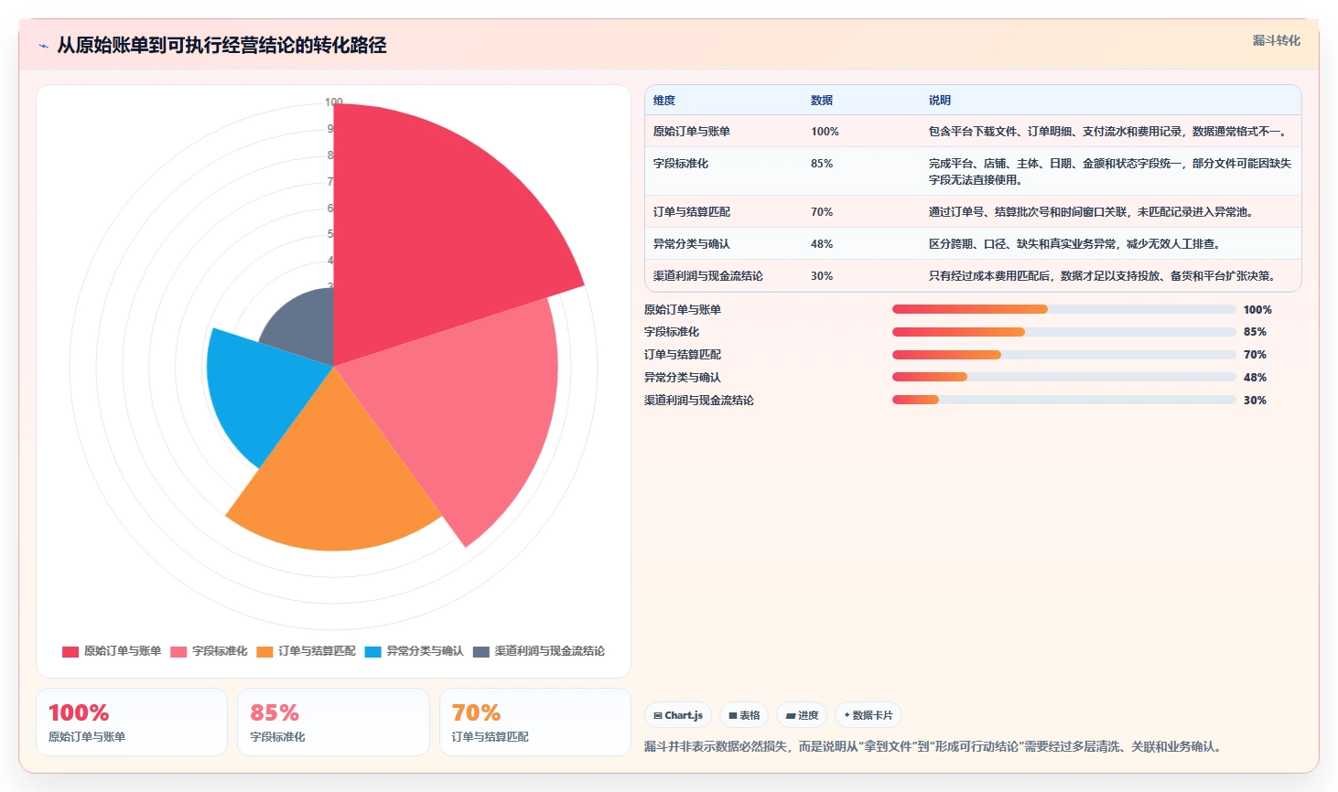Click the 30% value in the table
The image size is (1338, 792).
[822, 276]
